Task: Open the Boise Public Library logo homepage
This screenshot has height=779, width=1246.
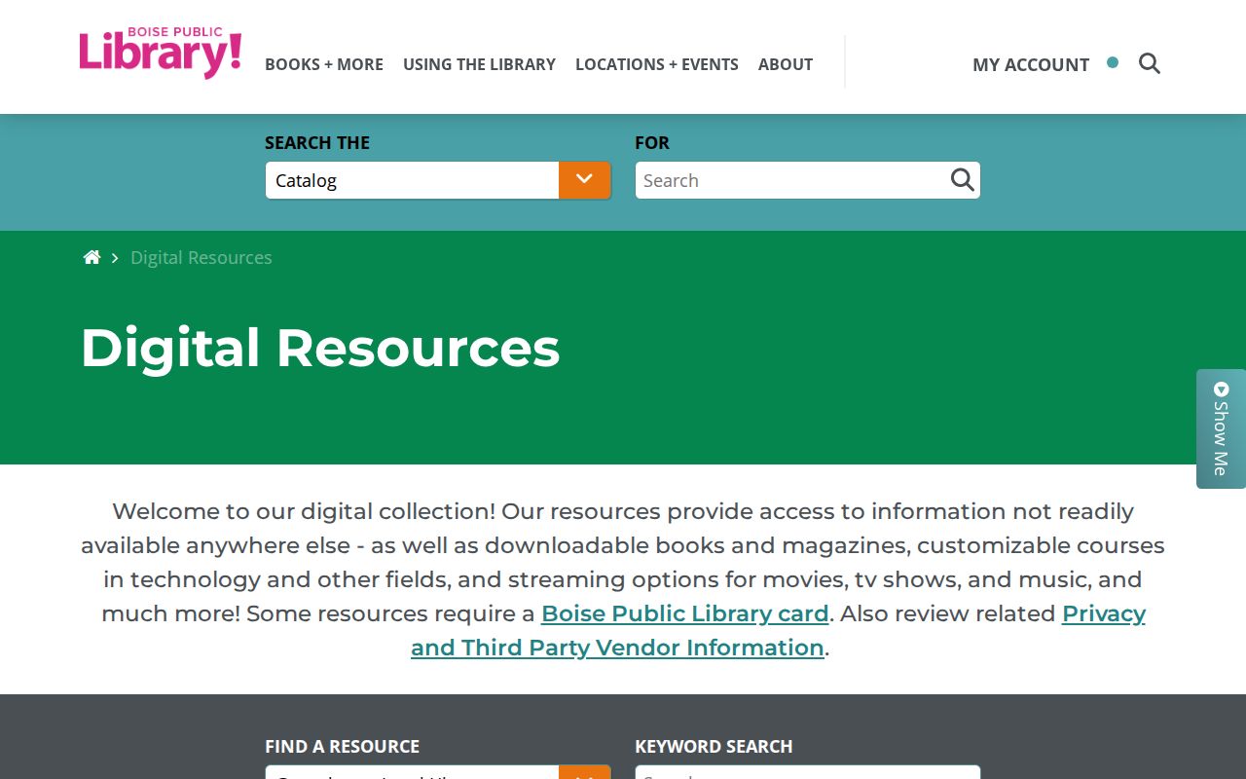Action: coord(161,54)
